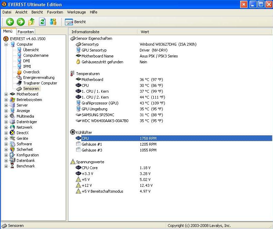Refresh the sensor readings
Screen dimensions: 273x229
(42, 22)
